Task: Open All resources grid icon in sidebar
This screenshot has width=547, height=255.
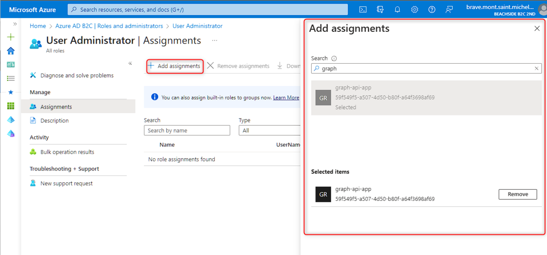Action: point(11,106)
